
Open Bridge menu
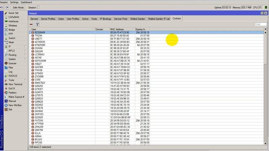coord(12,30)
